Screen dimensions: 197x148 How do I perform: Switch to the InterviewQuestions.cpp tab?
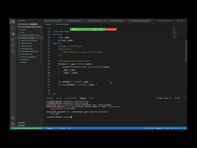pos(139,21)
